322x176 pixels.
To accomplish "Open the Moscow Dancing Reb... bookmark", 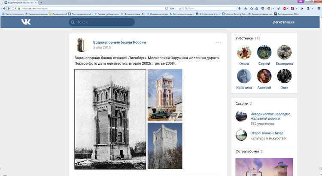I will coord(234,14).
